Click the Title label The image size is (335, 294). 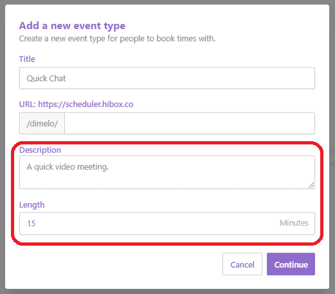pos(27,59)
